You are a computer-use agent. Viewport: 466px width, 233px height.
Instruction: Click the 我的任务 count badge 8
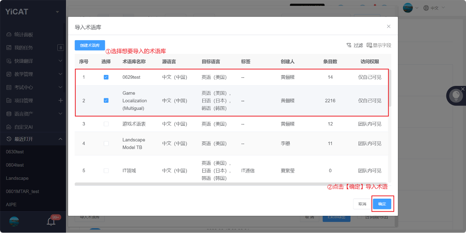pyautogui.click(x=60, y=48)
